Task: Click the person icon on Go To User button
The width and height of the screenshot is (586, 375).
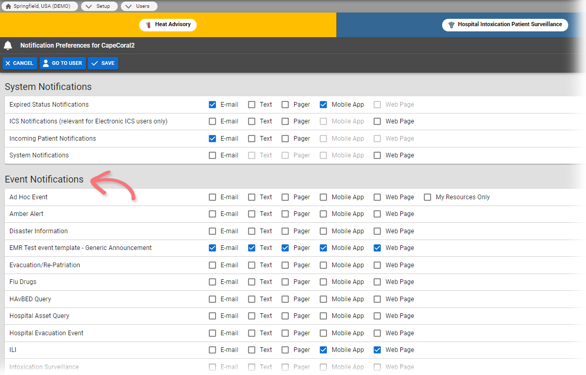Action: click(44, 63)
